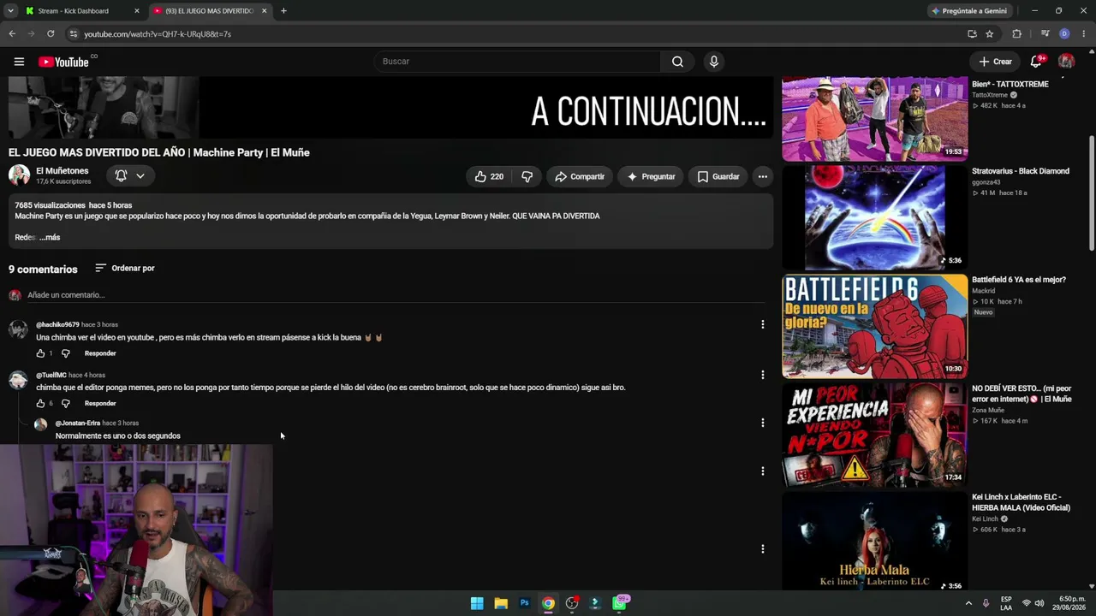Image resolution: width=1096 pixels, height=616 pixels.
Task: Open the YouTube guide hamburger menu
Action: 19,62
